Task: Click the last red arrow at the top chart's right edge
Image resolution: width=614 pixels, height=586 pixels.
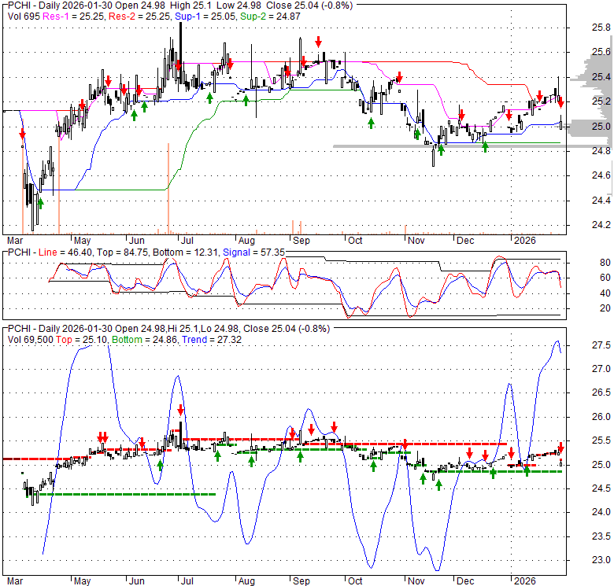Action: pos(560,101)
